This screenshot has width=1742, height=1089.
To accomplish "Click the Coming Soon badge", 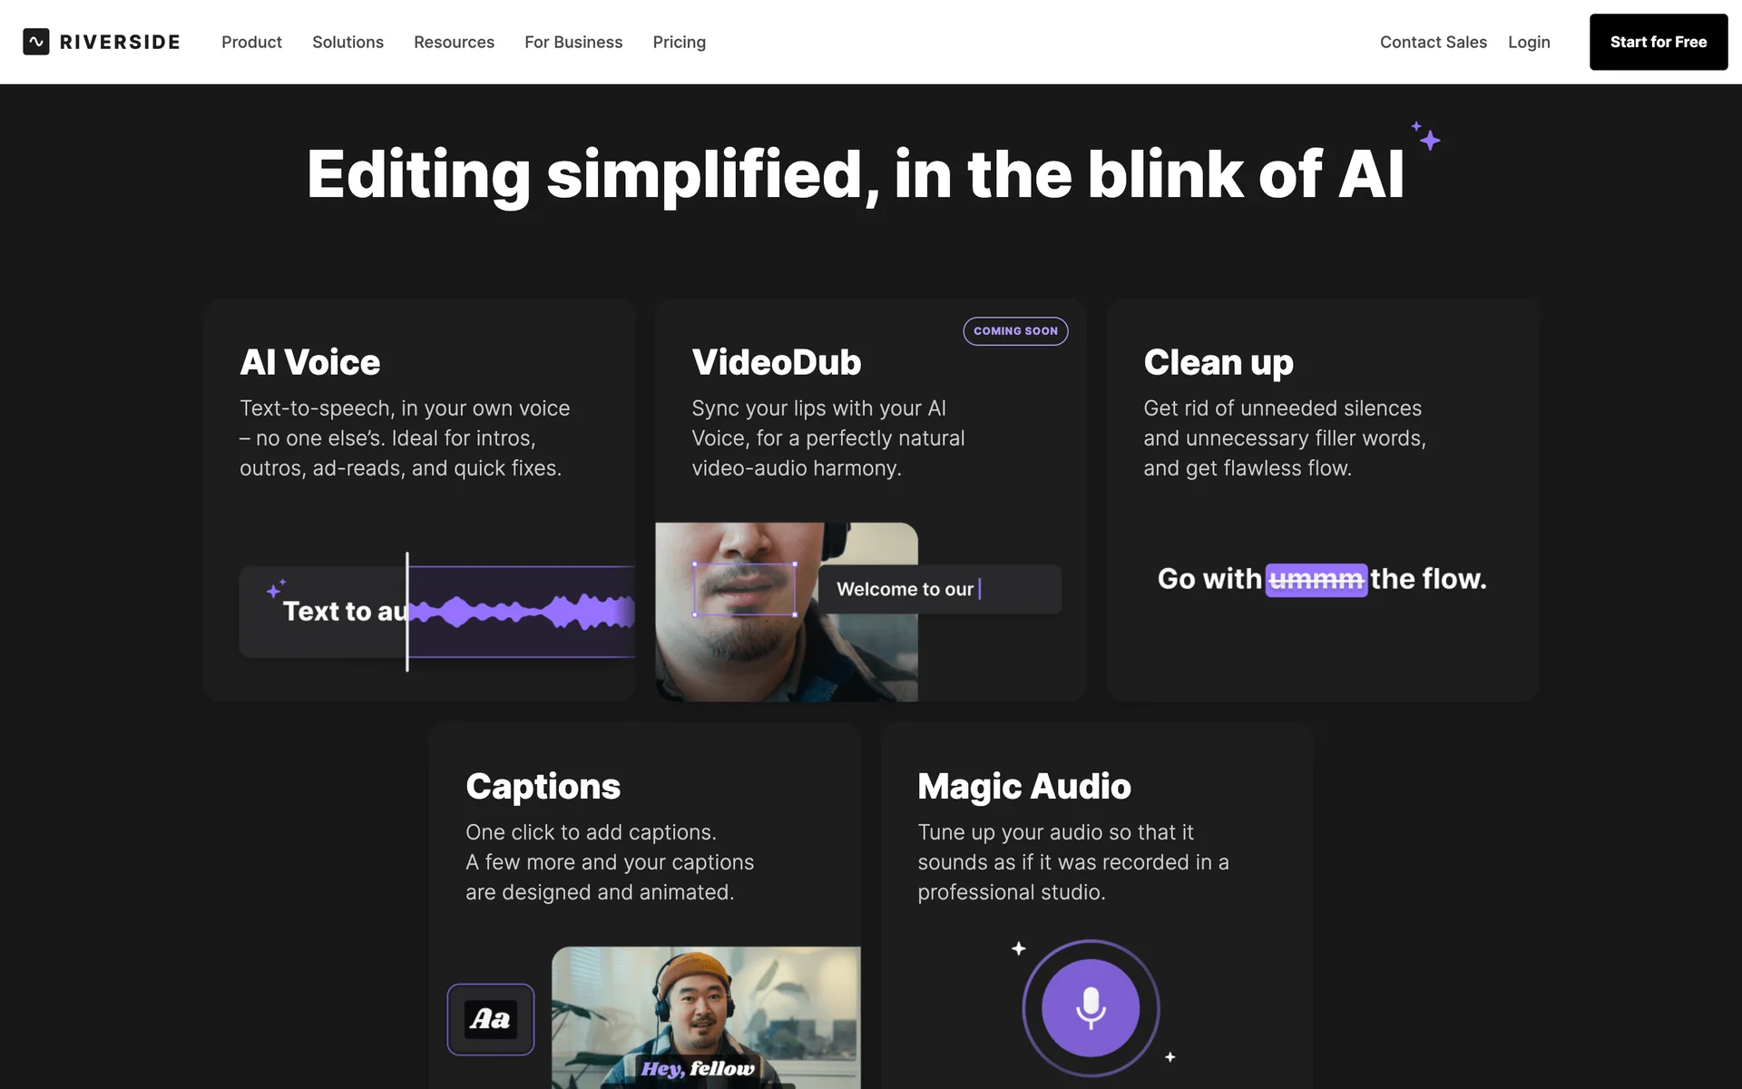I will [1015, 331].
